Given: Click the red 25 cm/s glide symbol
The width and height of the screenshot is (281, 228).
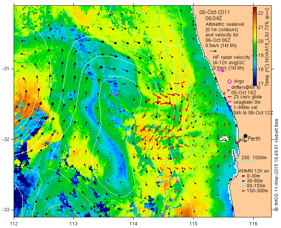Looking at the screenshot, I should click(x=229, y=97).
